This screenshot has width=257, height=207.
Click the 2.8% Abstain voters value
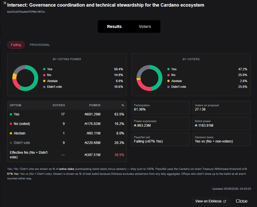(243, 81)
